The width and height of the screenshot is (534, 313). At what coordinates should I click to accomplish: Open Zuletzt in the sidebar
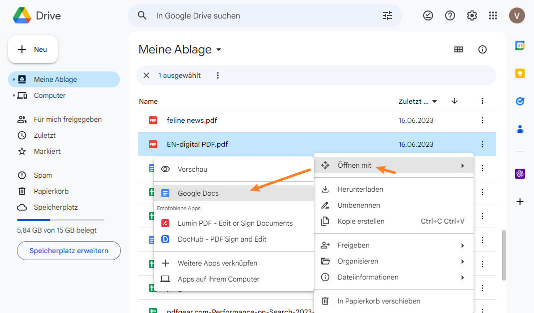pyautogui.click(x=64, y=135)
